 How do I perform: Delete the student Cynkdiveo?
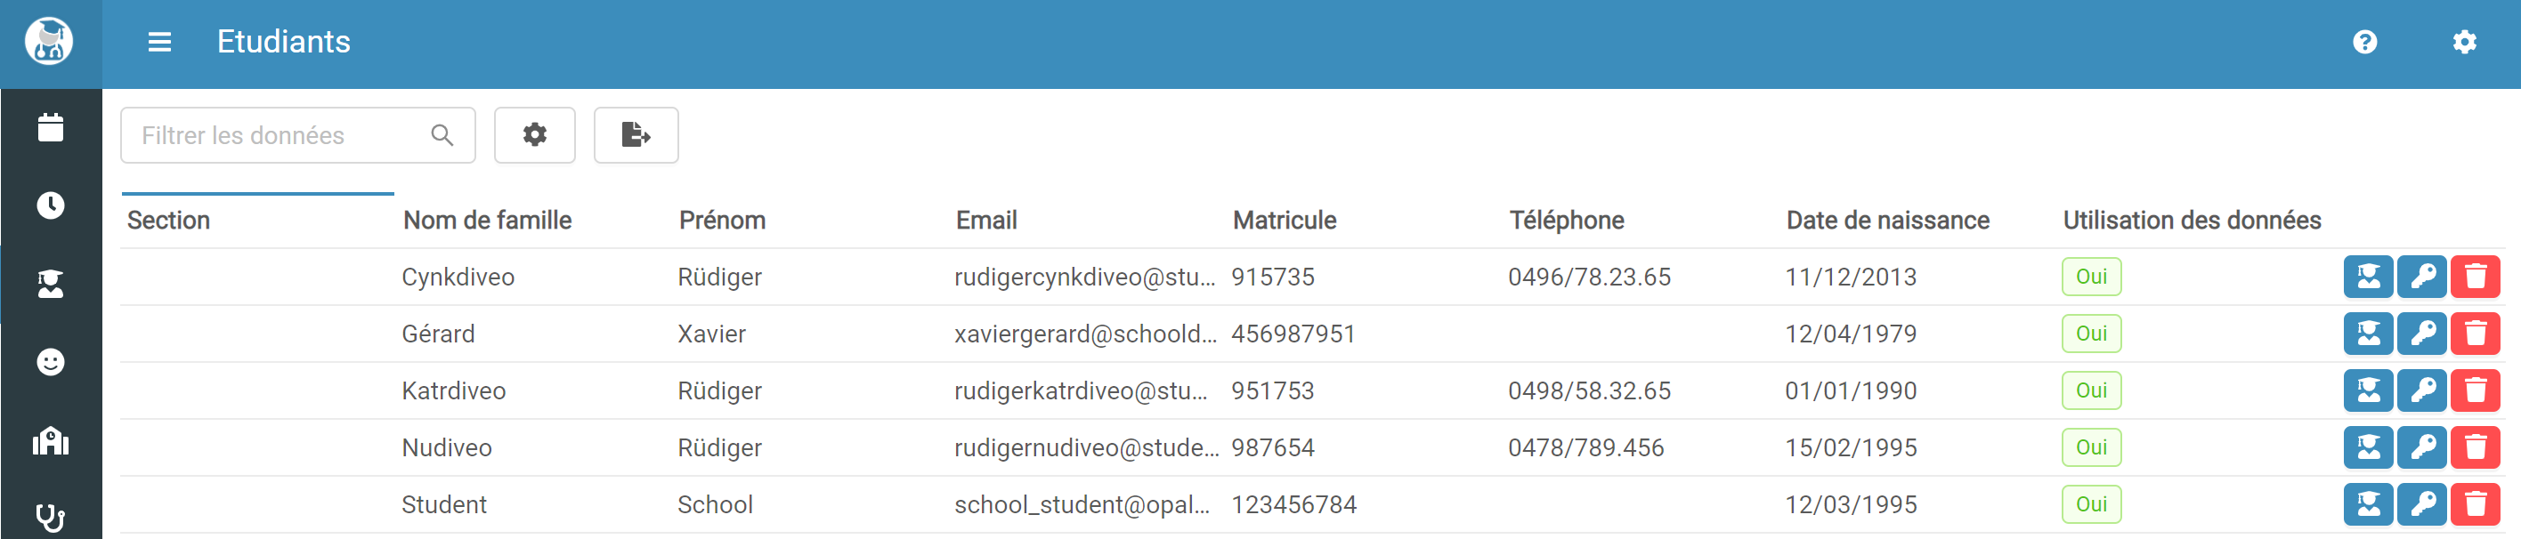click(2475, 277)
